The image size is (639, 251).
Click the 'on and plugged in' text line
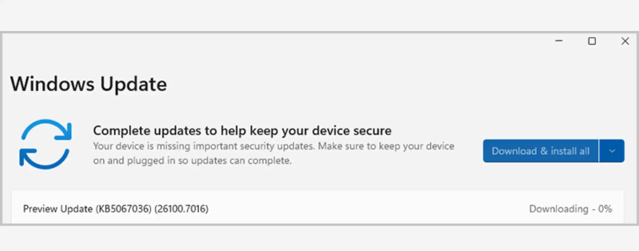[192, 161]
